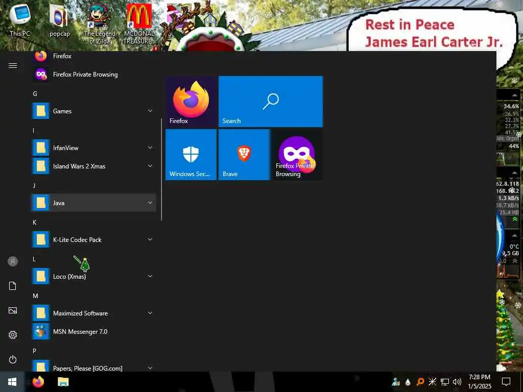
Task: Open File Explorer from taskbar
Action: [63, 382]
